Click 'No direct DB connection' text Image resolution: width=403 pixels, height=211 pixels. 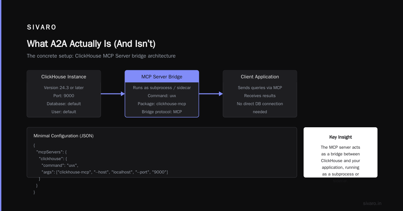(x=260, y=104)
